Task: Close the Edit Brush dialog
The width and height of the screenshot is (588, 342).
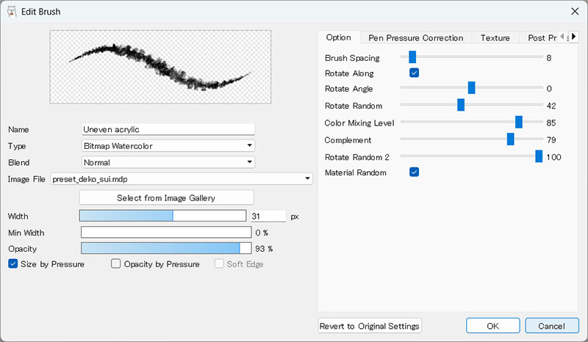Action: tap(574, 12)
